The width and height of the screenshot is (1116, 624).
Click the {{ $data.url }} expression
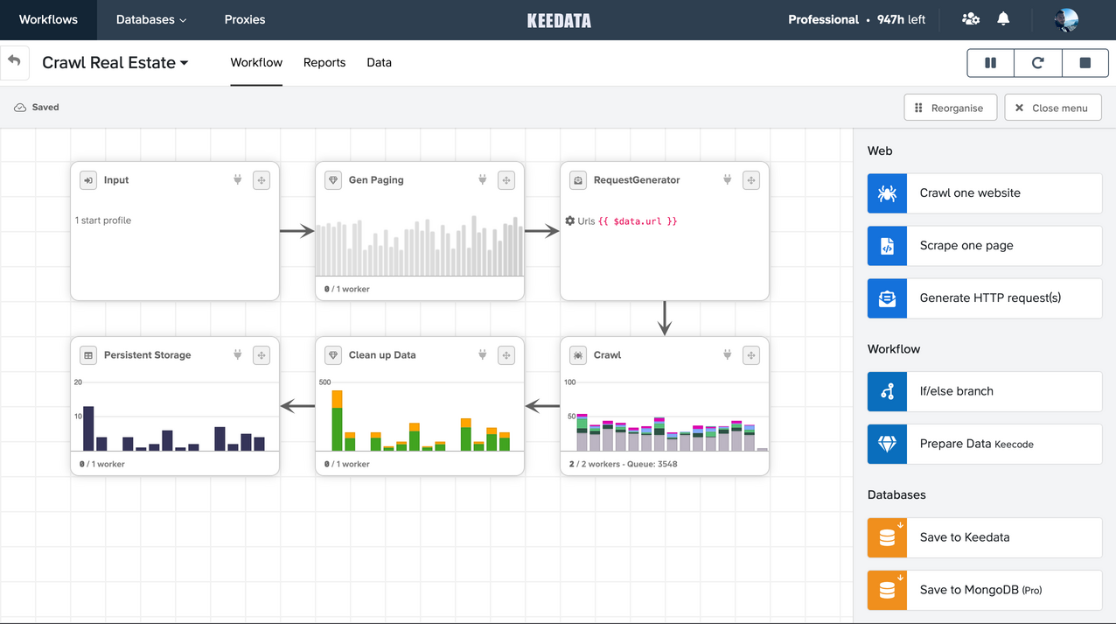[x=638, y=221]
